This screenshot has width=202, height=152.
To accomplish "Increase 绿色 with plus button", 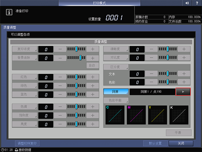I will 93,86.
